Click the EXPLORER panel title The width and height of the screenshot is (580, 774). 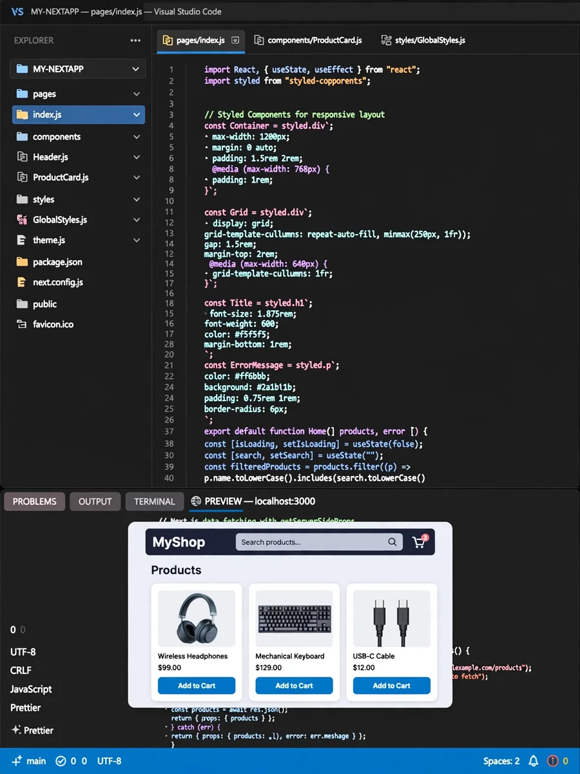(34, 40)
